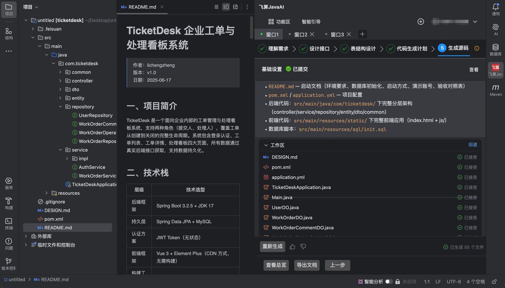505x288 pixels.
Task: Open the Maven tool window
Action: [496, 90]
